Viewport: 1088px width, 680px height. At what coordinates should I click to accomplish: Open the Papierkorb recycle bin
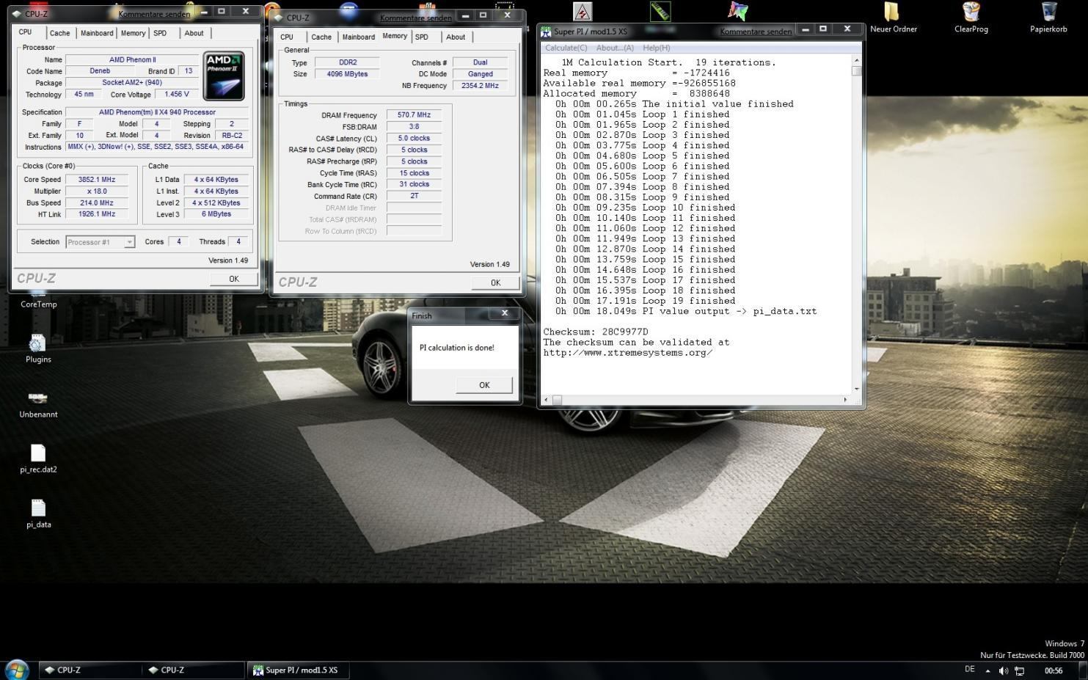(1048, 17)
